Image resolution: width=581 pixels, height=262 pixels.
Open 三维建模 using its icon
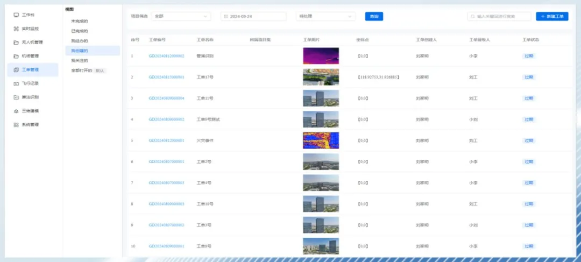16,111
